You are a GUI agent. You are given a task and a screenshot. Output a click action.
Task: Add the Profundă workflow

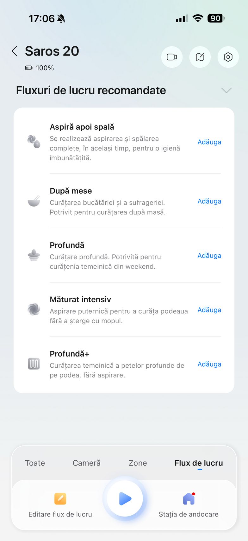tap(209, 256)
